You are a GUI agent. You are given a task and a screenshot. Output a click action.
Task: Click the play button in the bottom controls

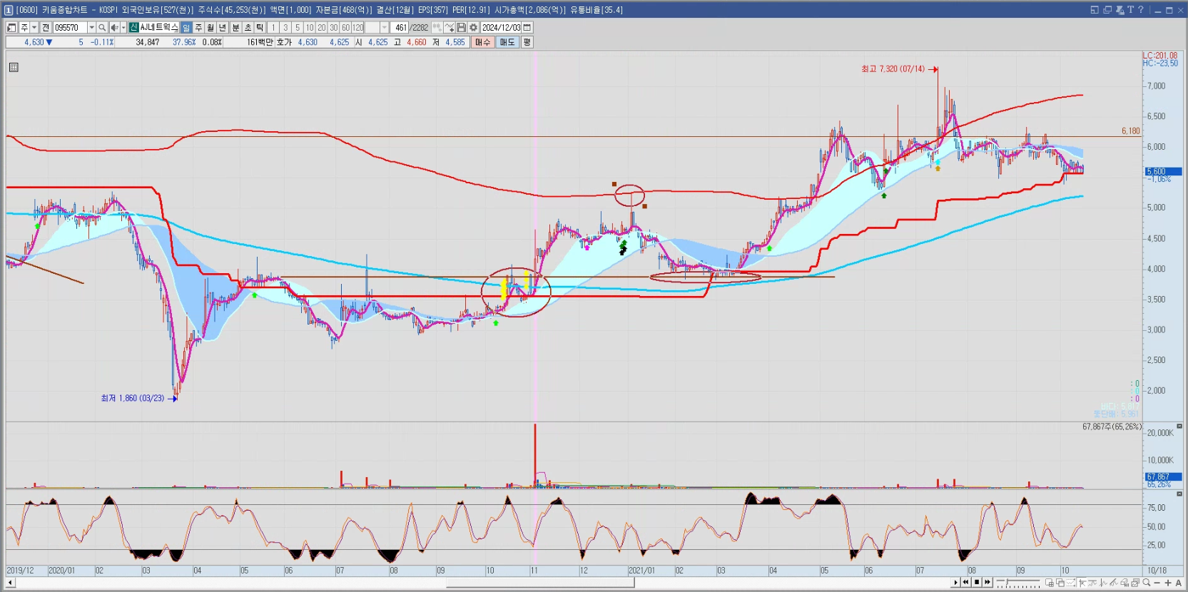955,582
